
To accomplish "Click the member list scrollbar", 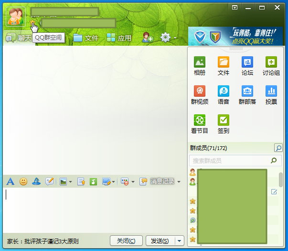I will tap(281, 180).
